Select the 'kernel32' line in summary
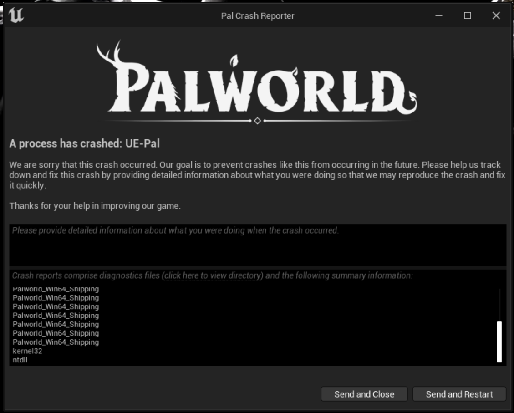The height and width of the screenshot is (413, 514). coord(27,351)
